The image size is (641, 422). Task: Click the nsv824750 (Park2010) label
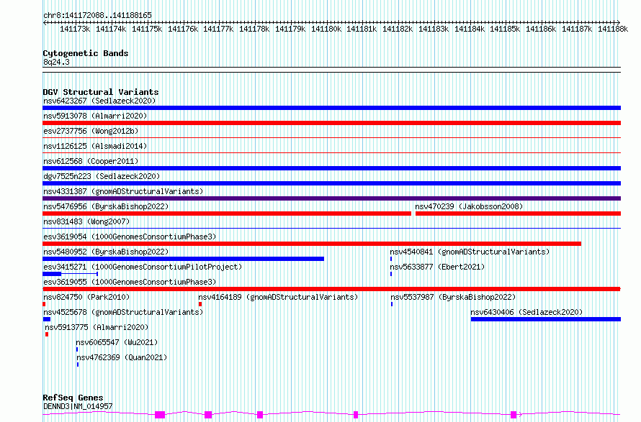click(x=86, y=297)
